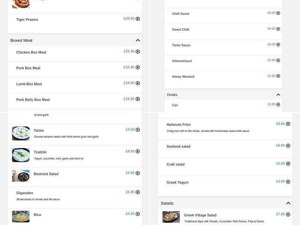Image resolution: width=300 pixels, height=225 pixels.
Task: Add Chicken Box Meal with plus icon
Action: point(138,52)
